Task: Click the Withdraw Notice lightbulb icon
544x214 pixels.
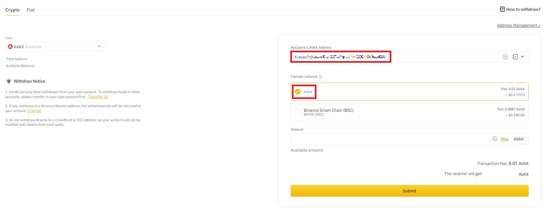Action: click(x=9, y=81)
